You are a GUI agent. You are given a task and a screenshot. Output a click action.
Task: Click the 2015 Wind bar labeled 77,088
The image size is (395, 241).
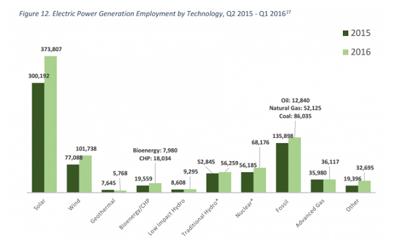pos(73,179)
